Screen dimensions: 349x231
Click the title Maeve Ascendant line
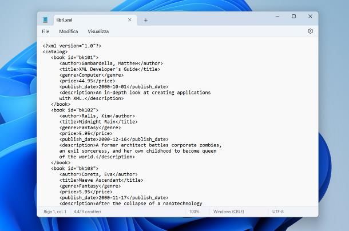101,180
